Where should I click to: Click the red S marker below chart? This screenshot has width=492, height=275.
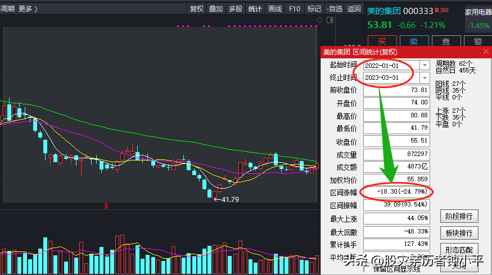click(106, 206)
